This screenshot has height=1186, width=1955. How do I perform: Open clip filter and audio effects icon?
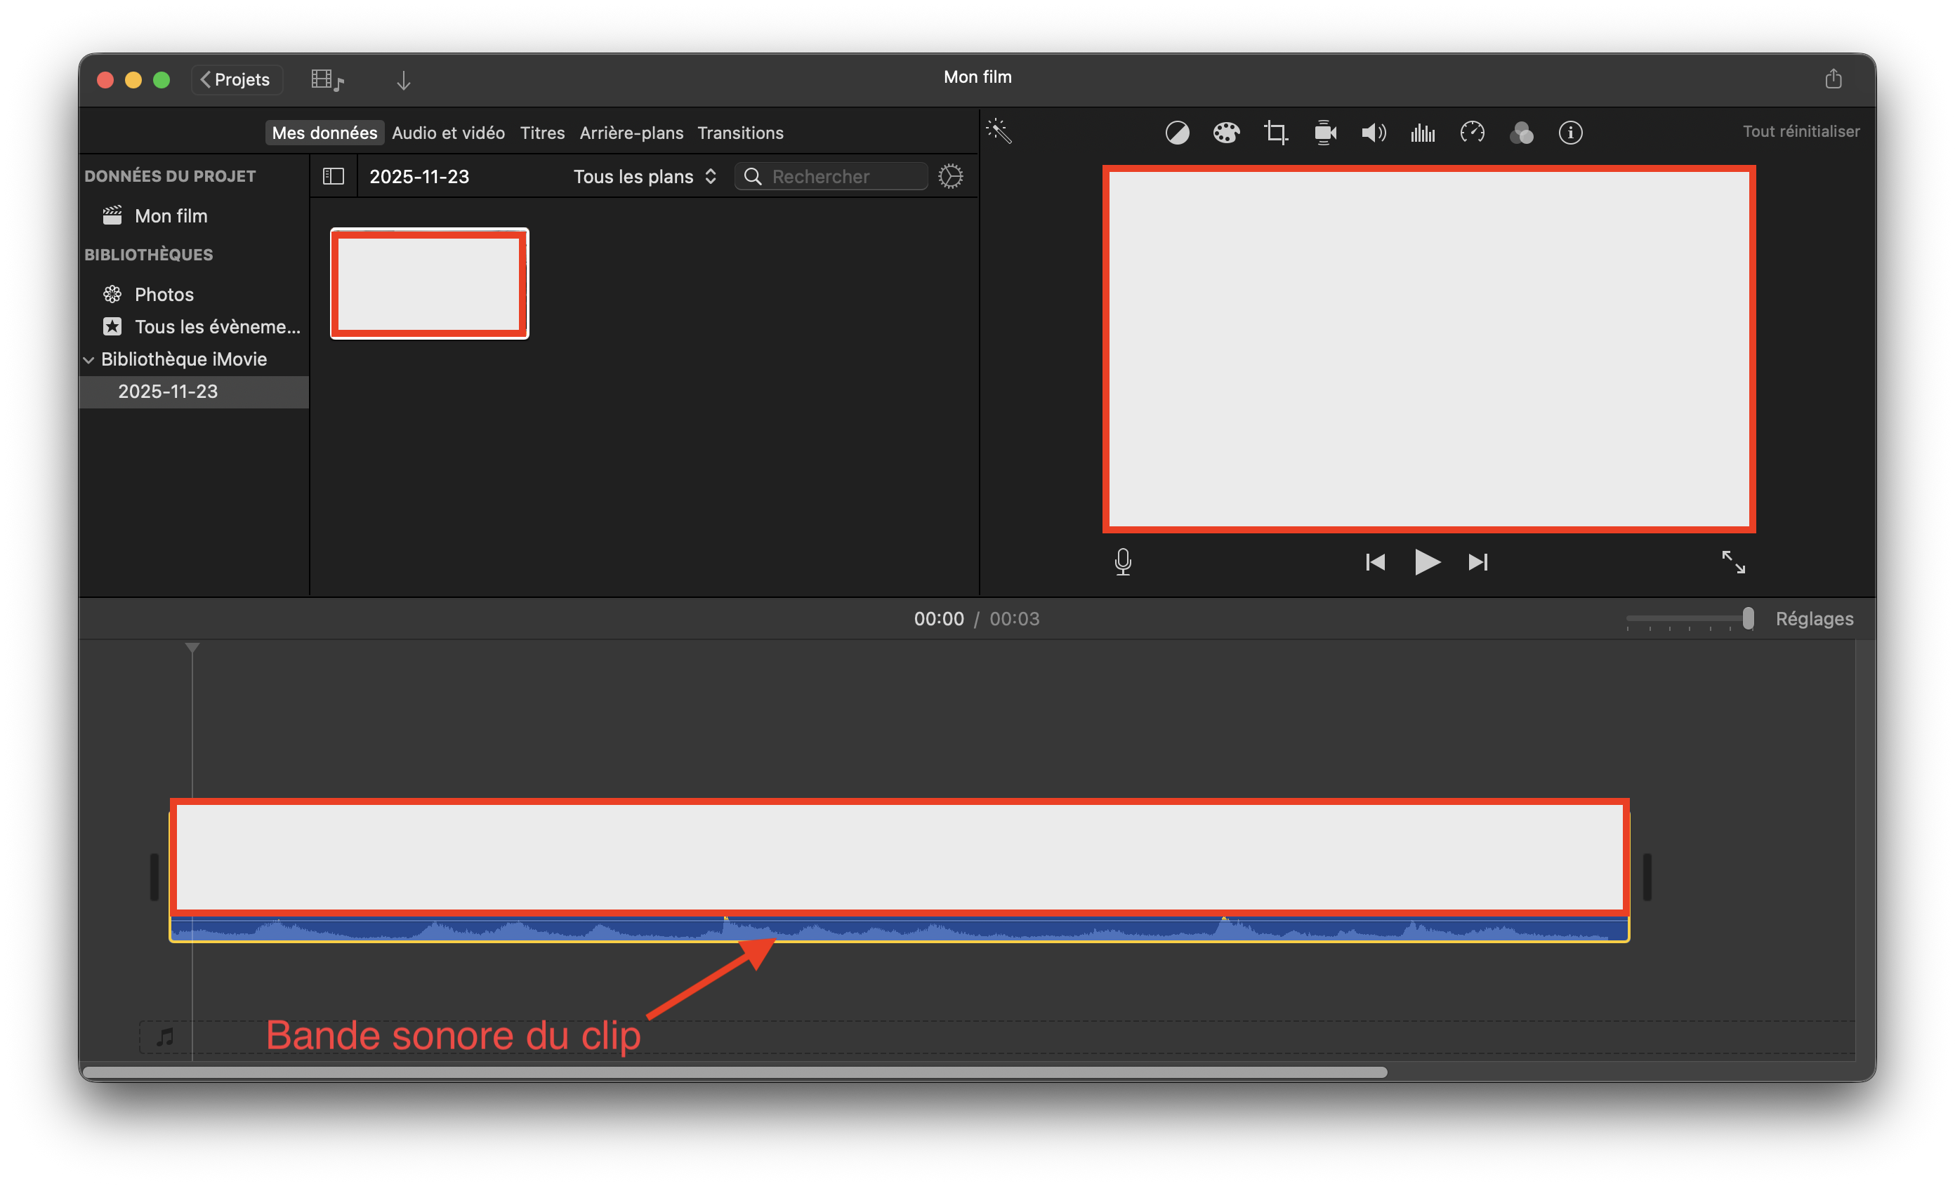pos(1521,133)
